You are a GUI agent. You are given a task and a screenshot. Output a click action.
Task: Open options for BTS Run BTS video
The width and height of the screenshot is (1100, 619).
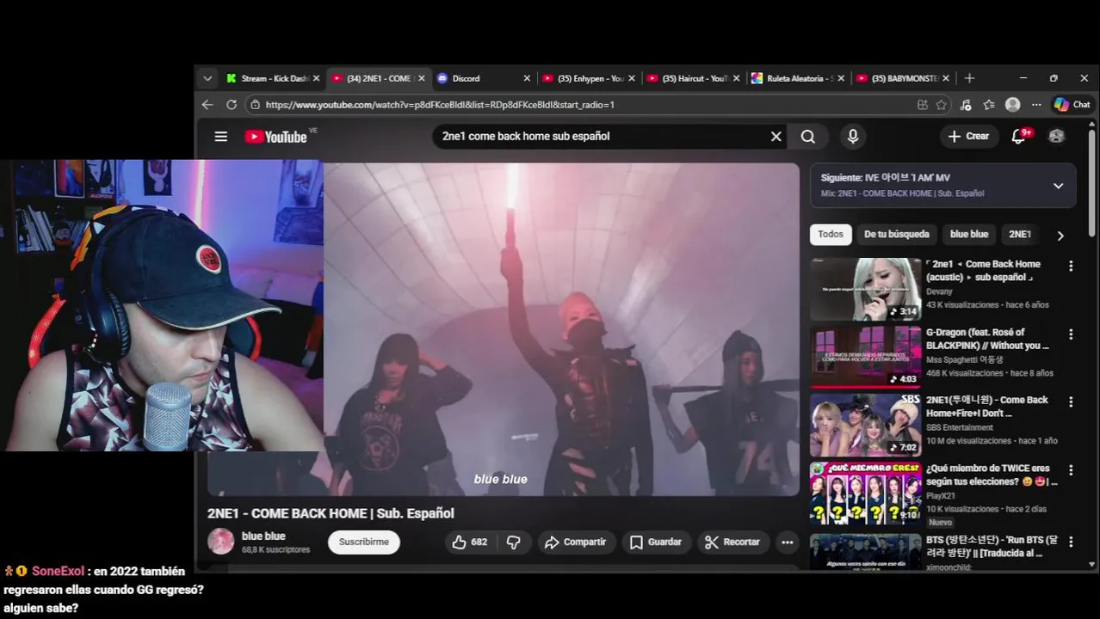click(1071, 542)
